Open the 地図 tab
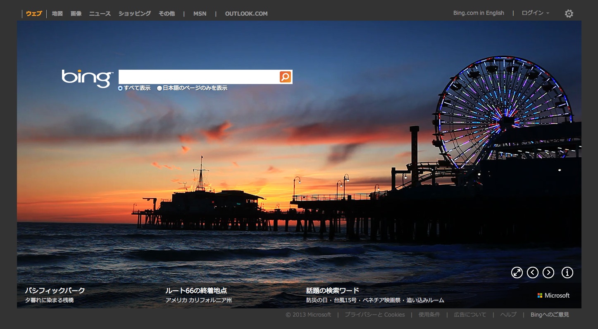Image resolution: width=598 pixels, height=329 pixels. (57, 14)
